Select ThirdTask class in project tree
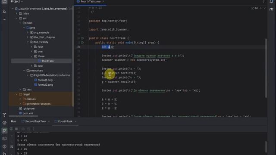The image size is (276, 155). tap(41, 61)
